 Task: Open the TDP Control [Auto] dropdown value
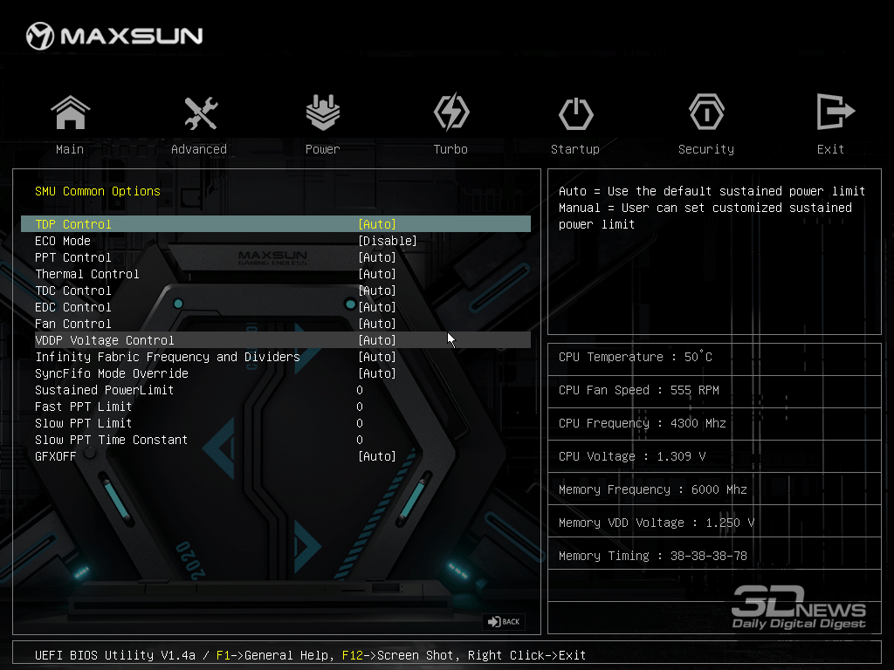377,224
